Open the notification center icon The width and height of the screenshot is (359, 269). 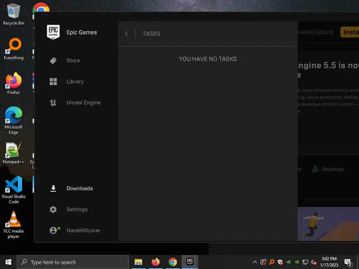pos(348,262)
